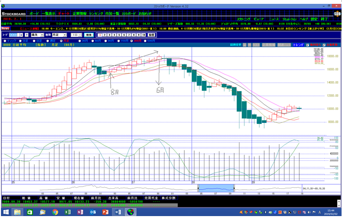Open the ランキング menu
The image size is (342, 218).
pyautogui.click(x=96, y=13)
